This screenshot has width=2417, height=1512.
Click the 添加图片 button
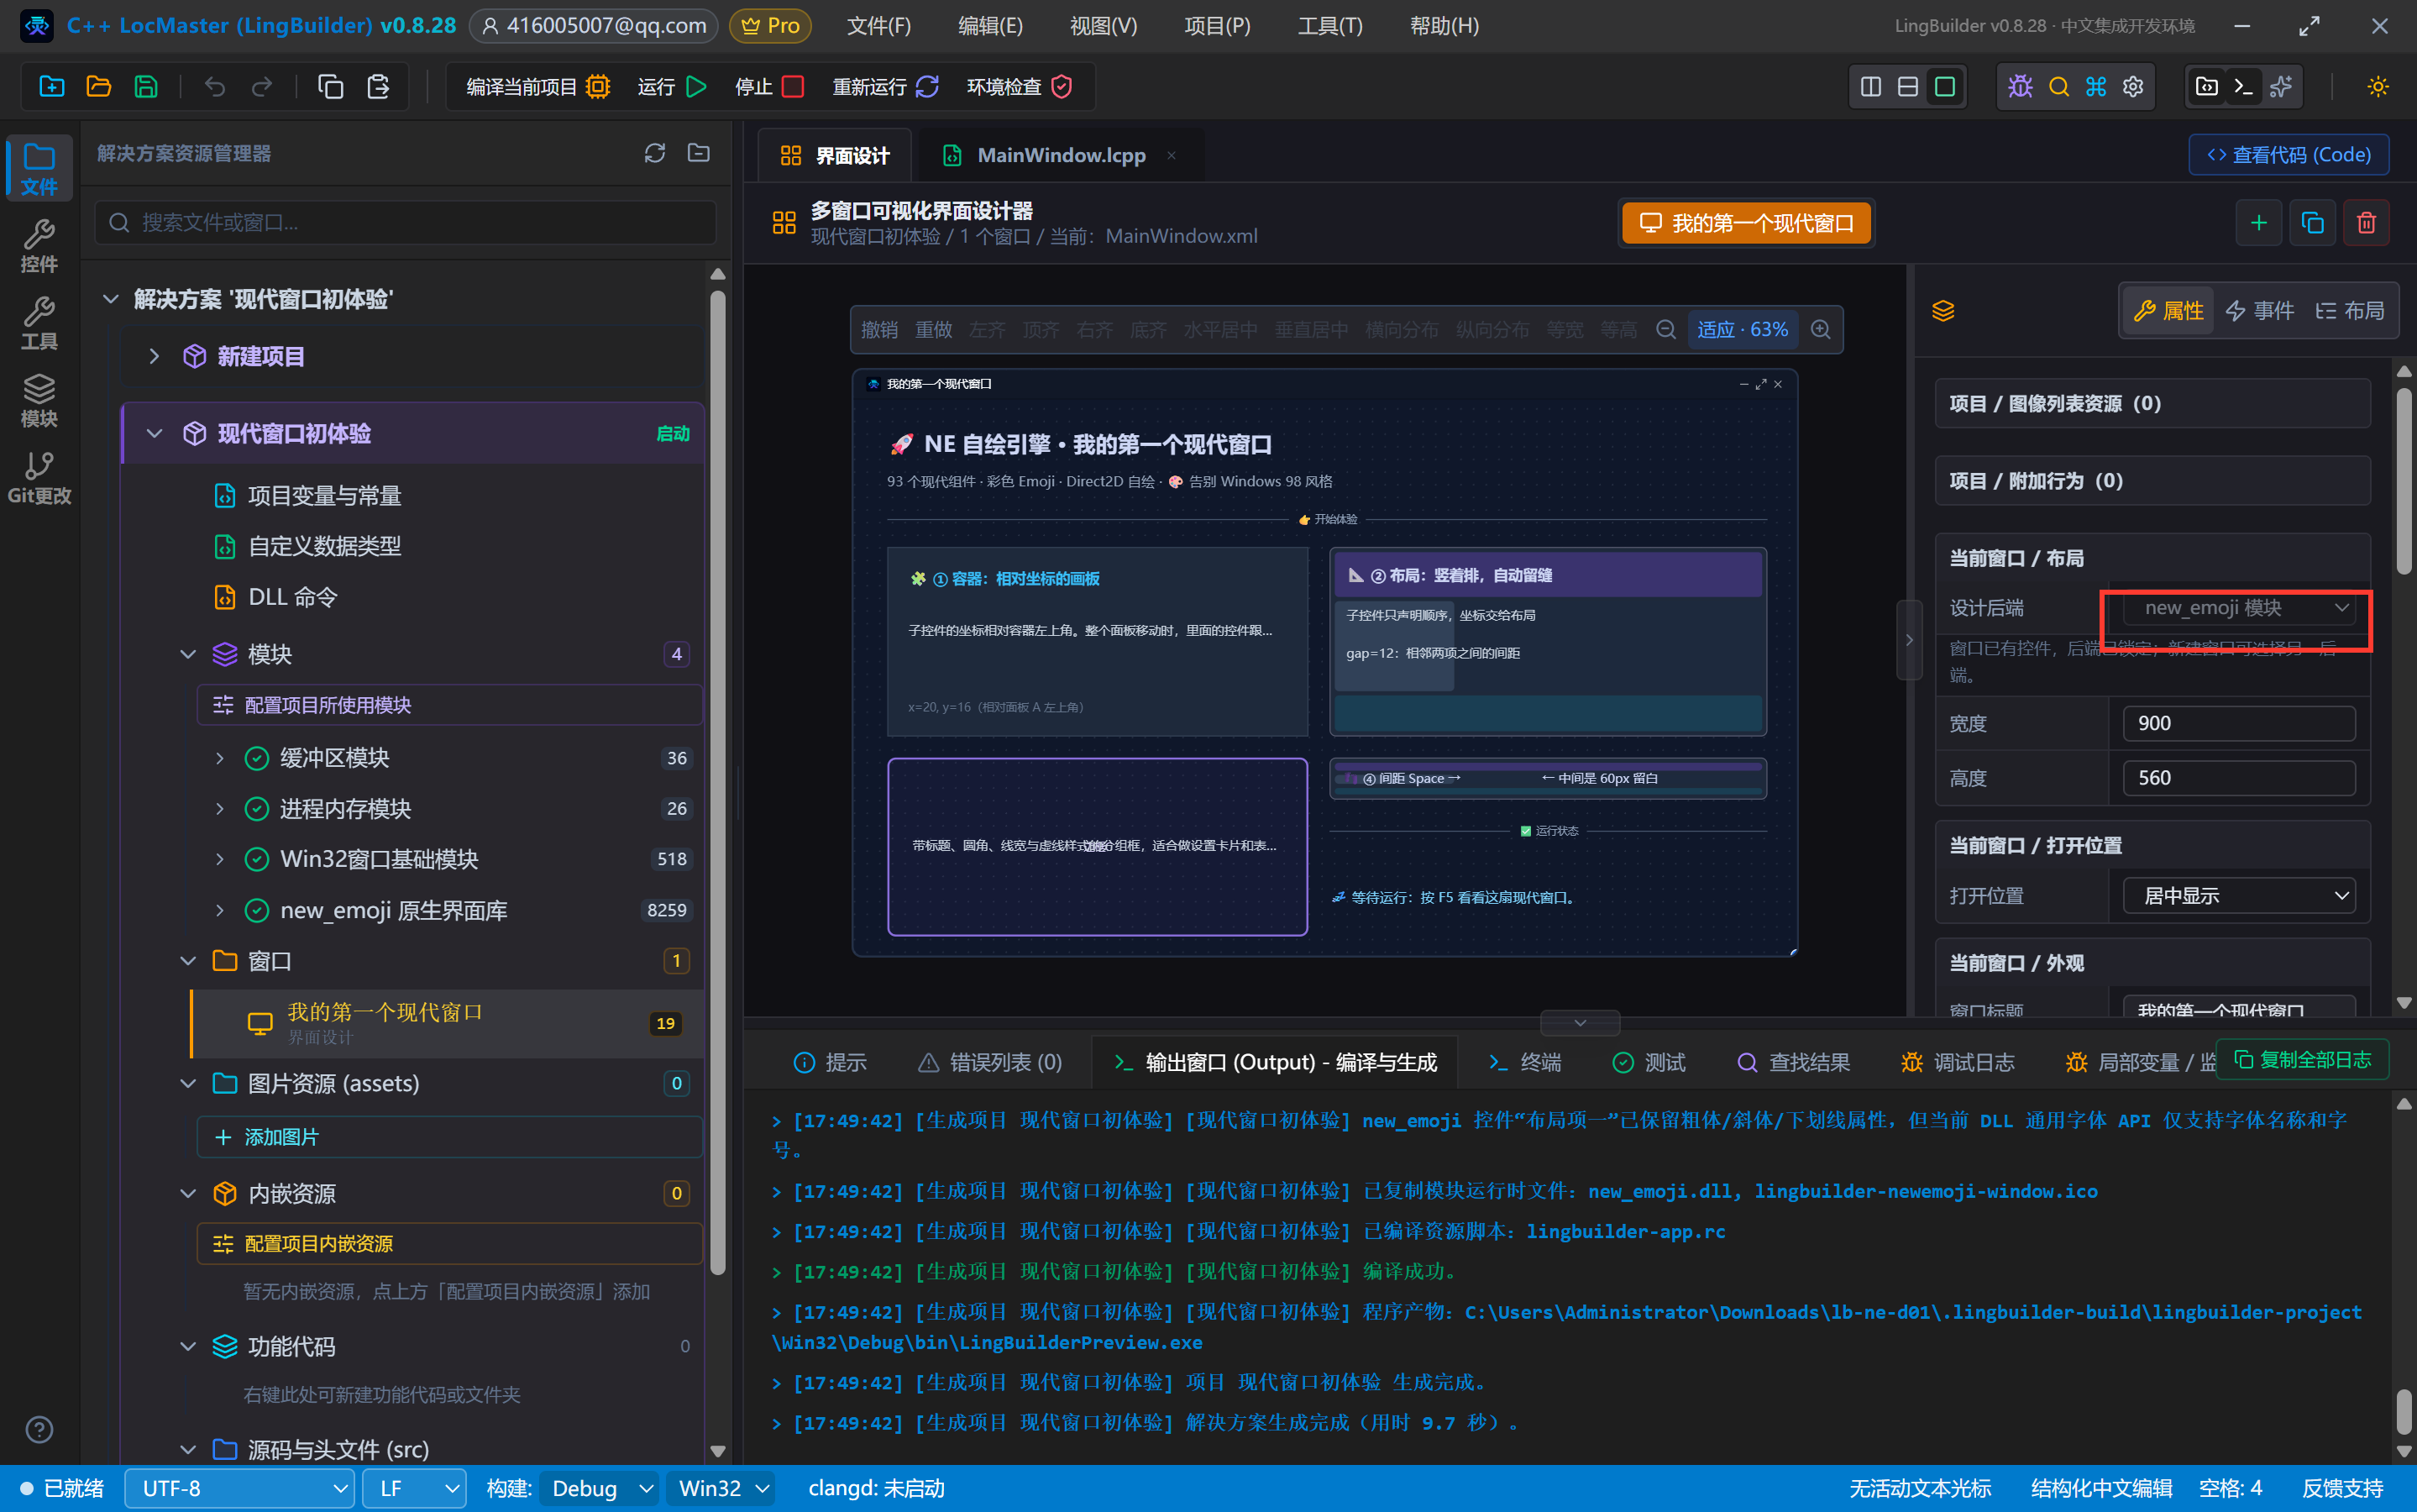(448, 1137)
